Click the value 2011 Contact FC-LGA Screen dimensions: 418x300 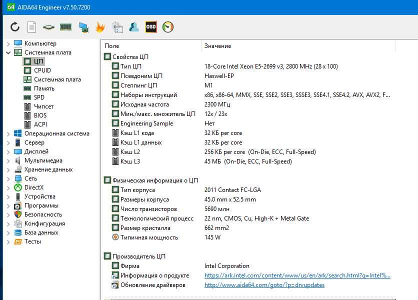pyautogui.click(x=232, y=190)
